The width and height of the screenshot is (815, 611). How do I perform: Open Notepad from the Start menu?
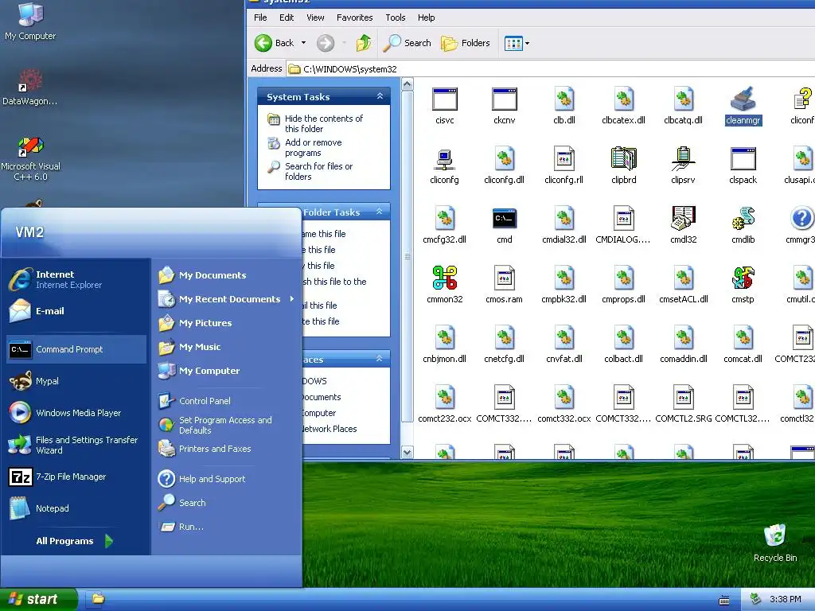coord(76,508)
